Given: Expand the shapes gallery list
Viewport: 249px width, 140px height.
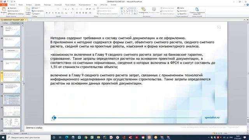Looking at the screenshot, I should [x=137, y=14].
